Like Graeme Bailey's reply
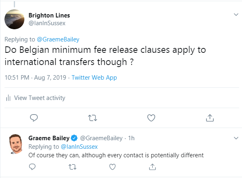 tap(112, 167)
